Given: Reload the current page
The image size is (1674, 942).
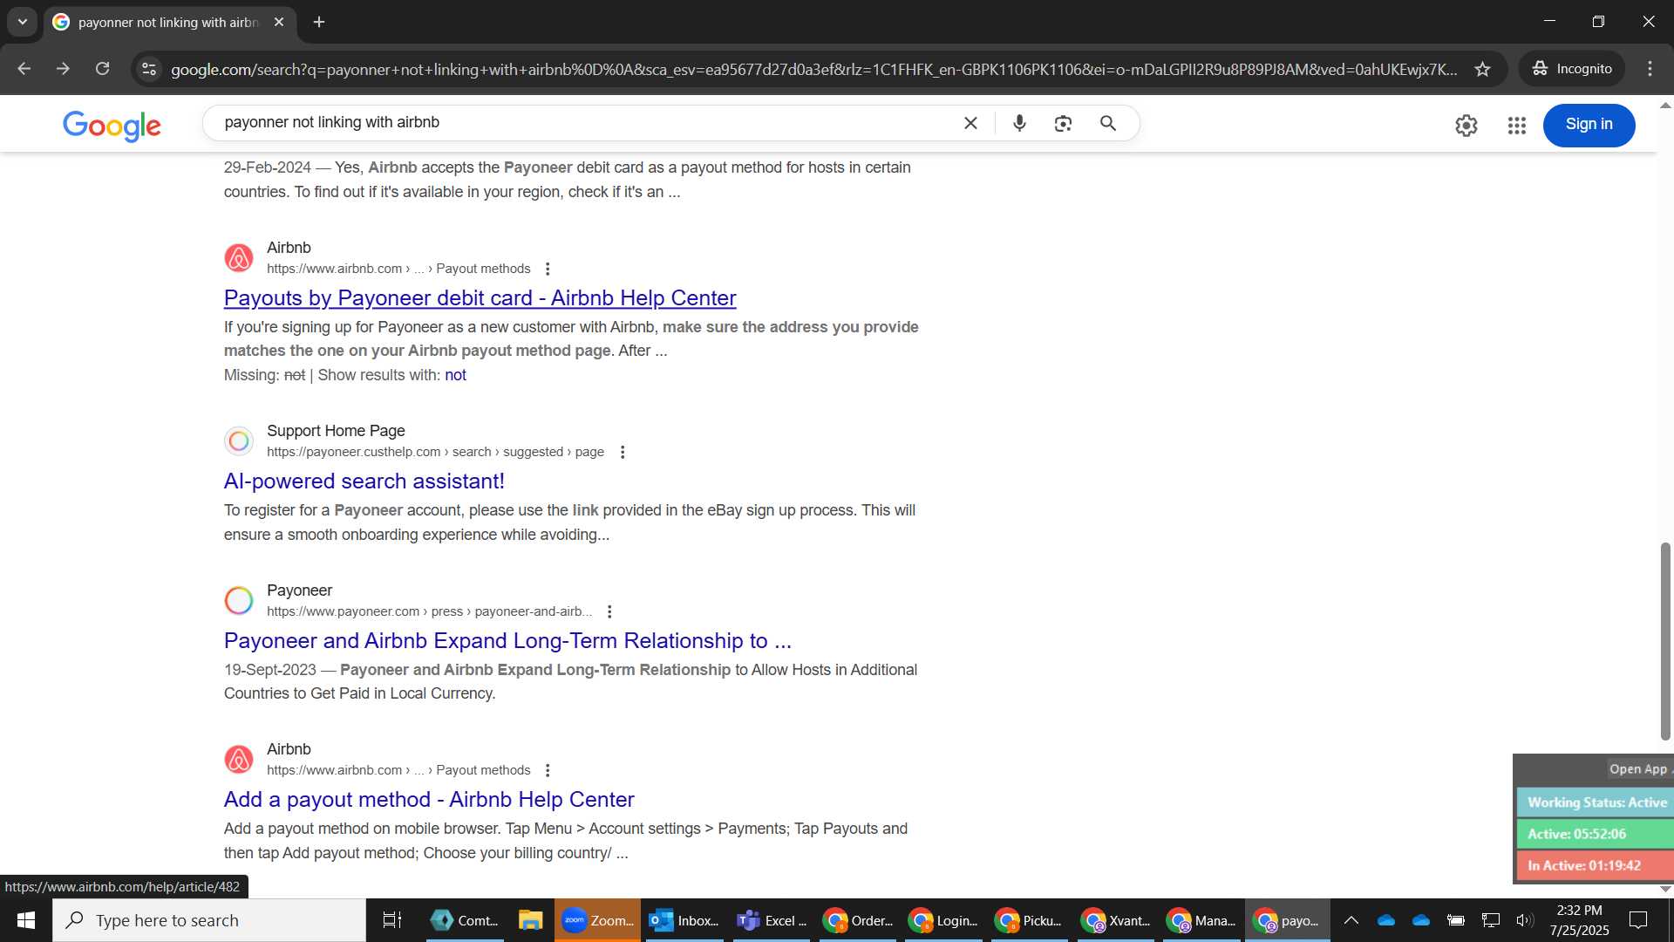Looking at the screenshot, I should pos(102,68).
